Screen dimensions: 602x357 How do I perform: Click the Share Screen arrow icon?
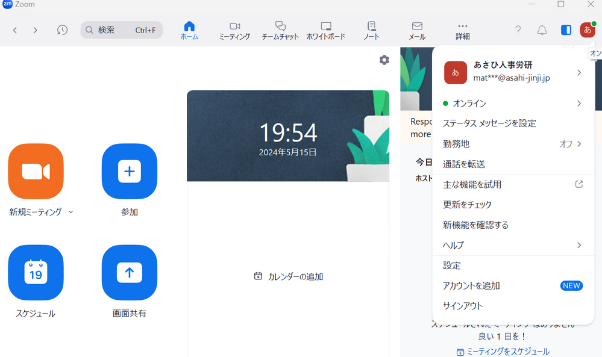pos(129,273)
